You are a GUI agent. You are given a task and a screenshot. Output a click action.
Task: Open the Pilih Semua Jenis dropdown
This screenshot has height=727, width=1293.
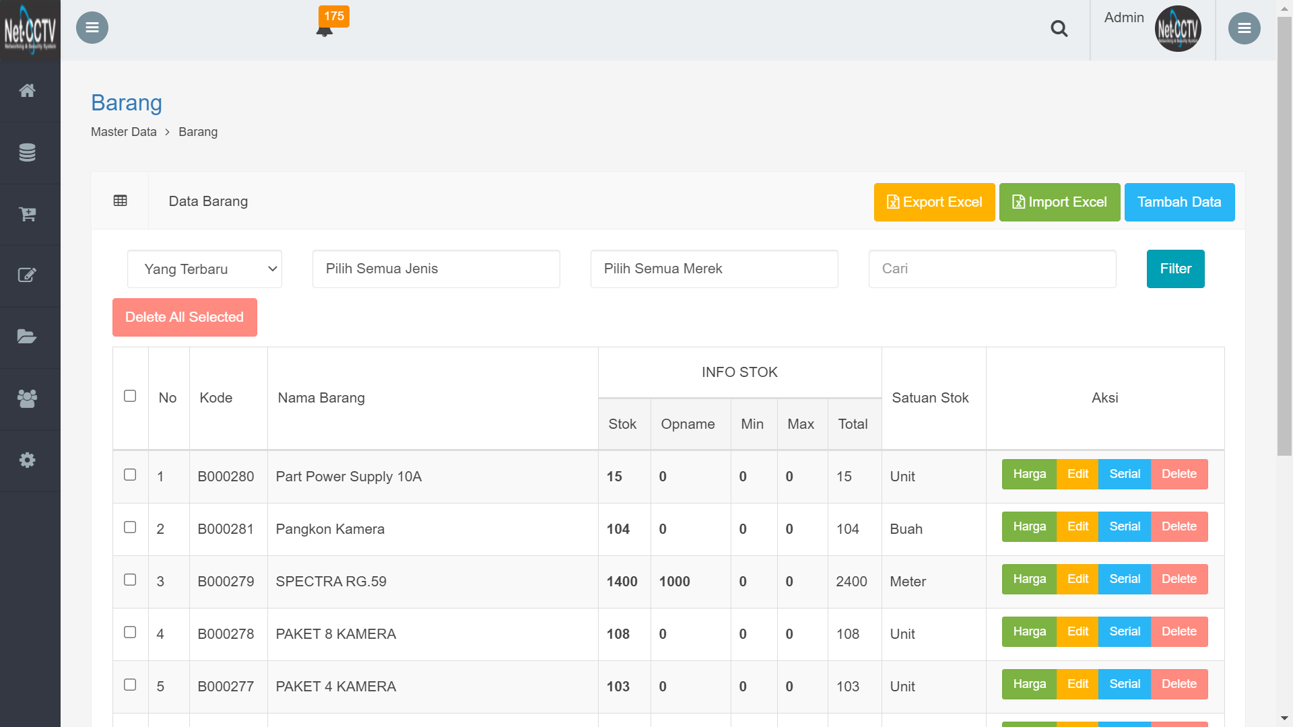pyautogui.click(x=436, y=269)
